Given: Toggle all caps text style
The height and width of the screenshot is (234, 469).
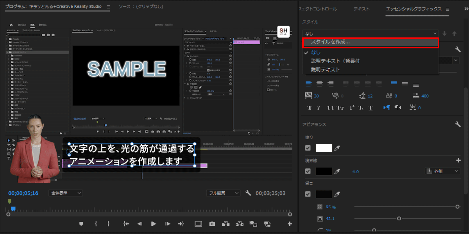Looking at the screenshot, I should pos(331,108).
